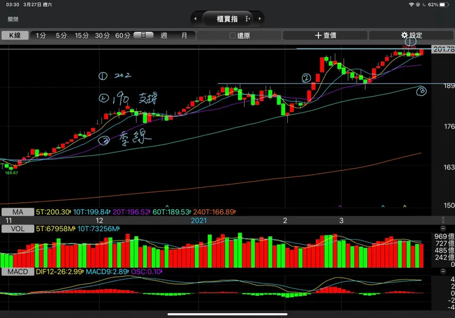Tap the 242 億 volume axis label
This screenshot has width=455, height=318.
(x=445, y=257)
